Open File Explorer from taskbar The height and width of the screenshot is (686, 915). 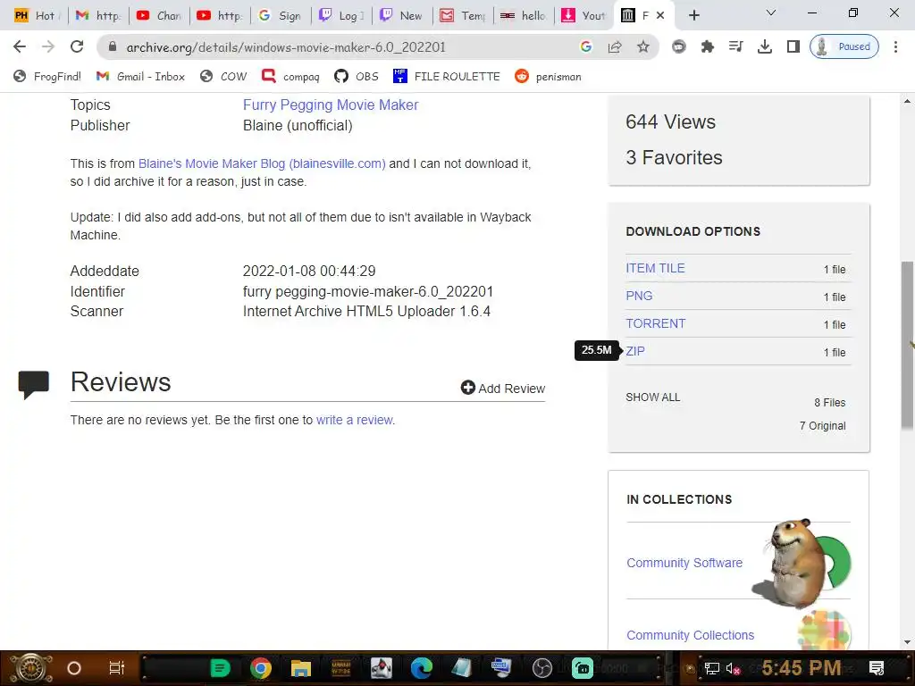[300, 668]
